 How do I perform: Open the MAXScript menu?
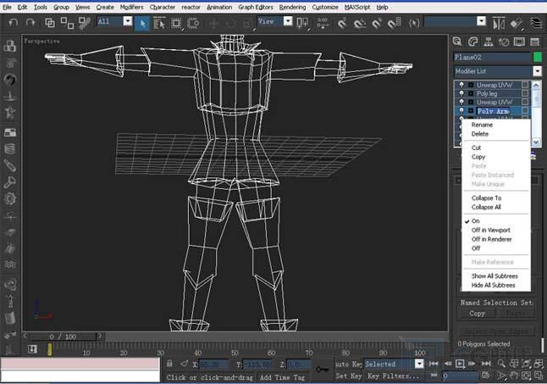pos(357,7)
